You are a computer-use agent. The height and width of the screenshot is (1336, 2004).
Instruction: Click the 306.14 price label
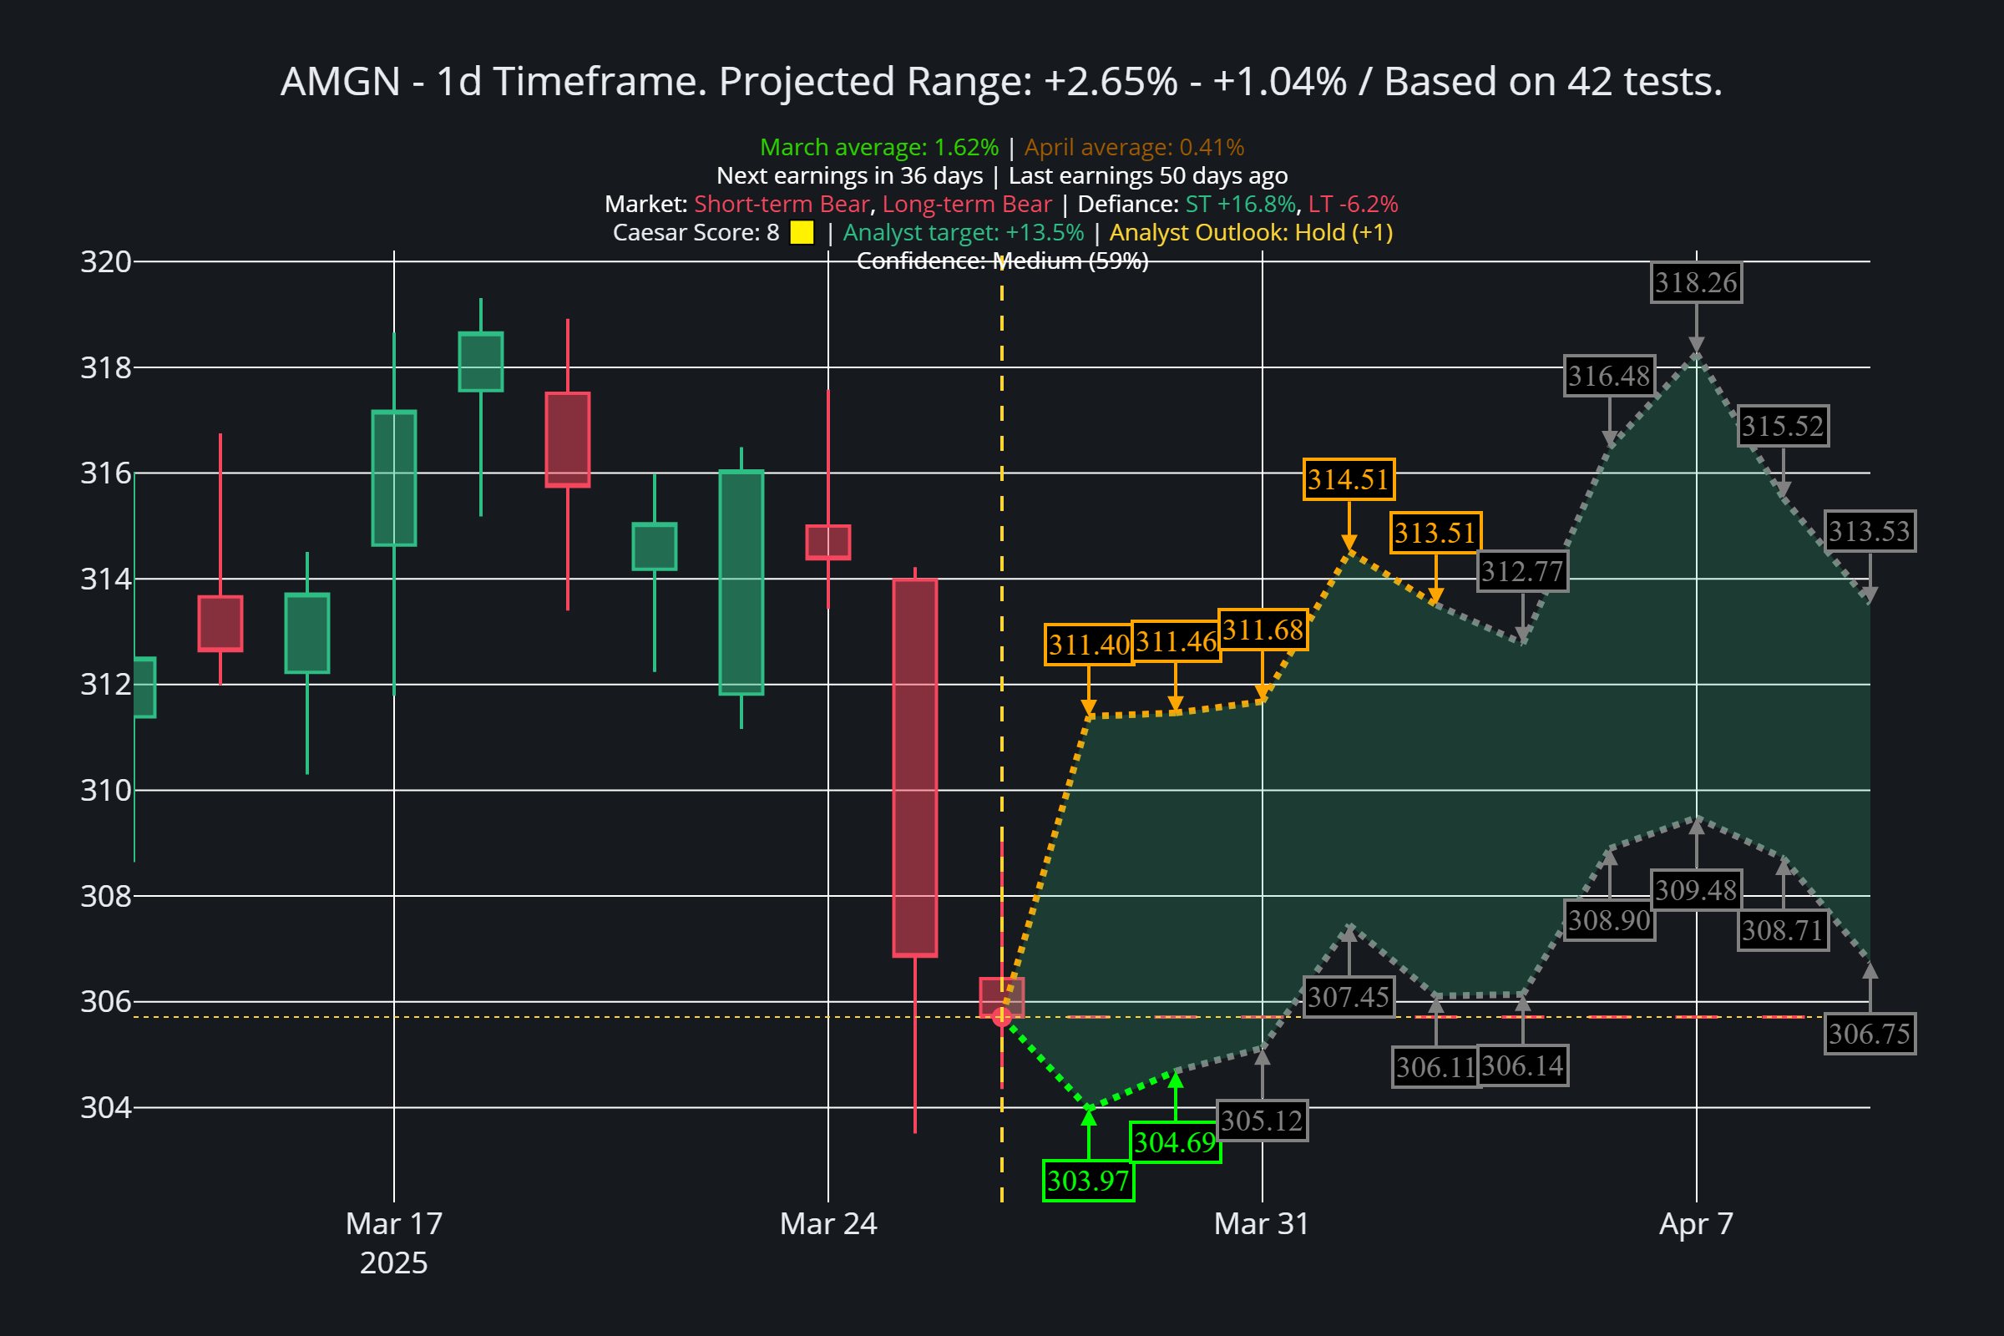point(1522,1066)
